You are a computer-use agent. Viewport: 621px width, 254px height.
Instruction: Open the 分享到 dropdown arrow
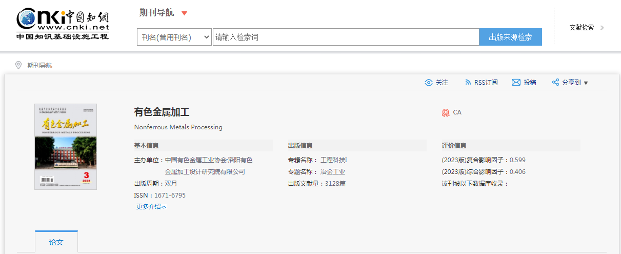(586, 83)
